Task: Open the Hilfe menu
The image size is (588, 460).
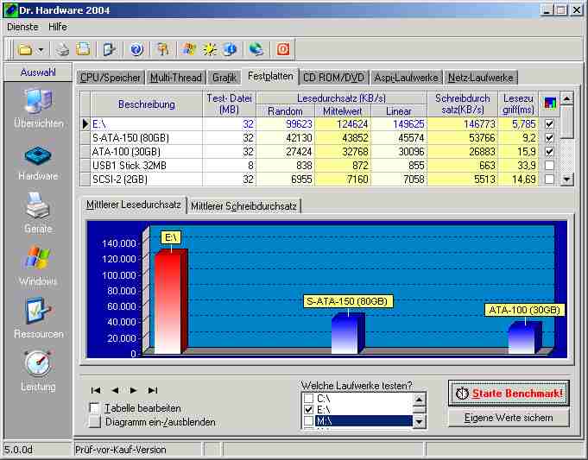Action: [58, 27]
